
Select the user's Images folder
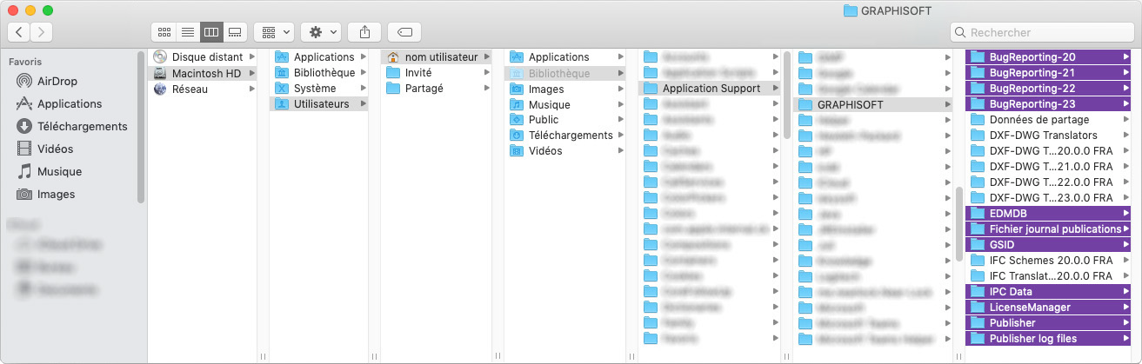(564, 89)
